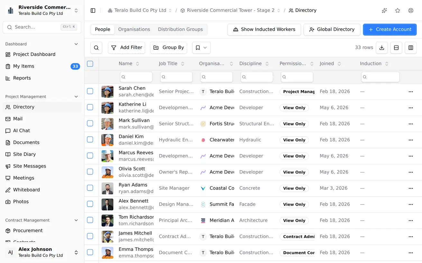Open Alex Johnson user account menu
This screenshot has height=263, width=422.
(42, 252)
